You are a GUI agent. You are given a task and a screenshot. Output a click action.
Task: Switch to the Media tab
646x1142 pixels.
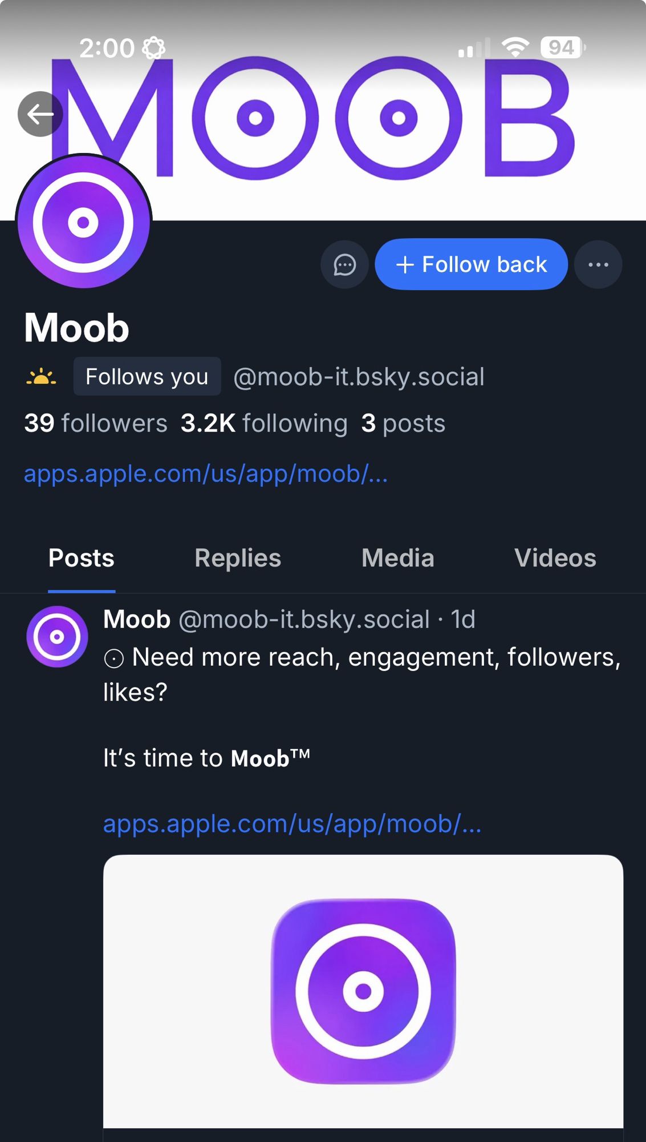pyautogui.click(x=397, y=558)
